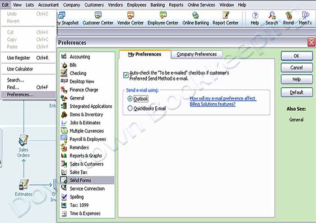Select the Multiple Currencies icon
This screenshot has width=316, height=223.
(64, 131)
